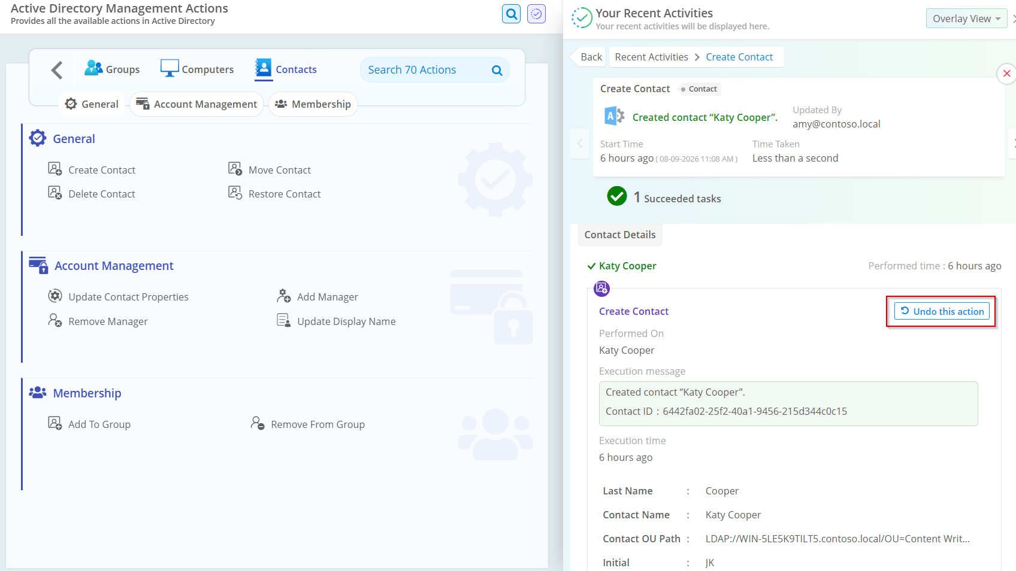Click the Computers monitor icon
The height and width of the screenshot is (571, 1016).
(x=170, y=68)
